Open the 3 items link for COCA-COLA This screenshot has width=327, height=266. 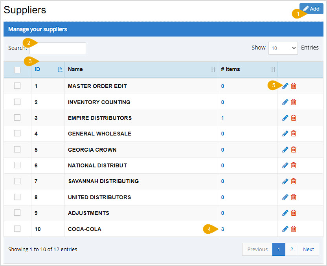pos(222,229)
